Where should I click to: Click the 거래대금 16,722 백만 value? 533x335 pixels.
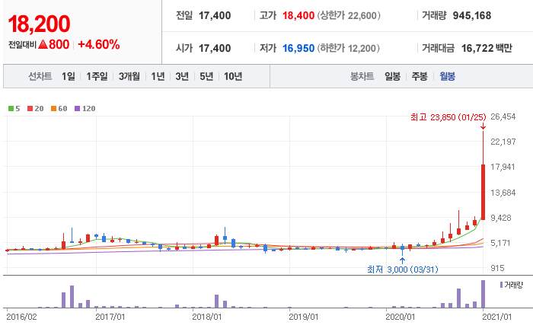tap(487, 48)
